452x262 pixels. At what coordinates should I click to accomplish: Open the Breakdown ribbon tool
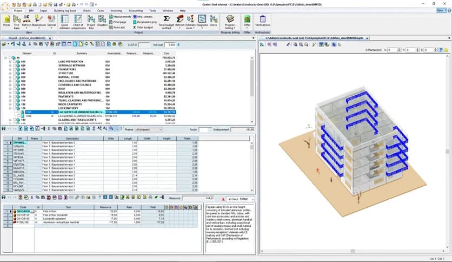point(38,22)
